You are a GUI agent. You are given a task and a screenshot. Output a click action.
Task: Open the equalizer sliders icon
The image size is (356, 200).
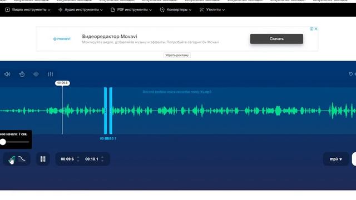(x=50, y=74)
